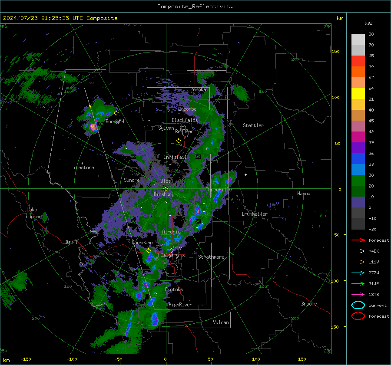Click the HighRiver city label

pyautogui.click(x=180, y=305)
